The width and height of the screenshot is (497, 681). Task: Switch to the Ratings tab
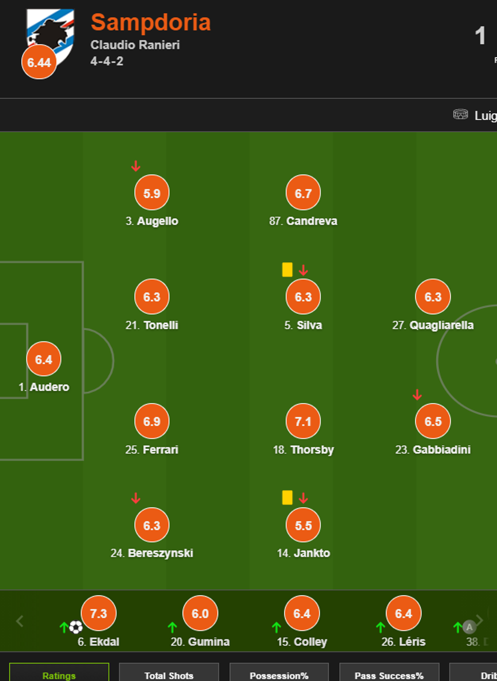59,675
